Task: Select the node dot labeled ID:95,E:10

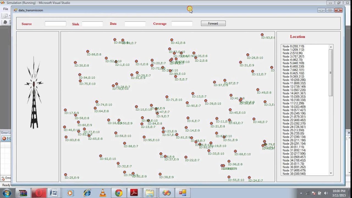Action: click(144, 137)
